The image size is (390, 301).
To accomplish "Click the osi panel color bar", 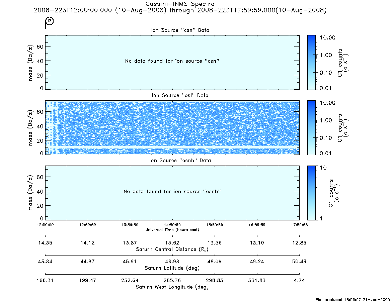I will pyautogui.click(x=311, y=128).
